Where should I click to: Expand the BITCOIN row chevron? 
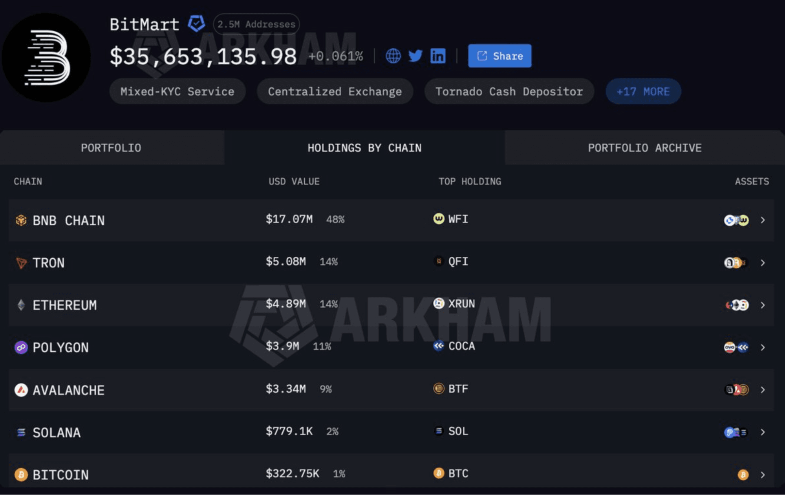(x=763, y=475)
